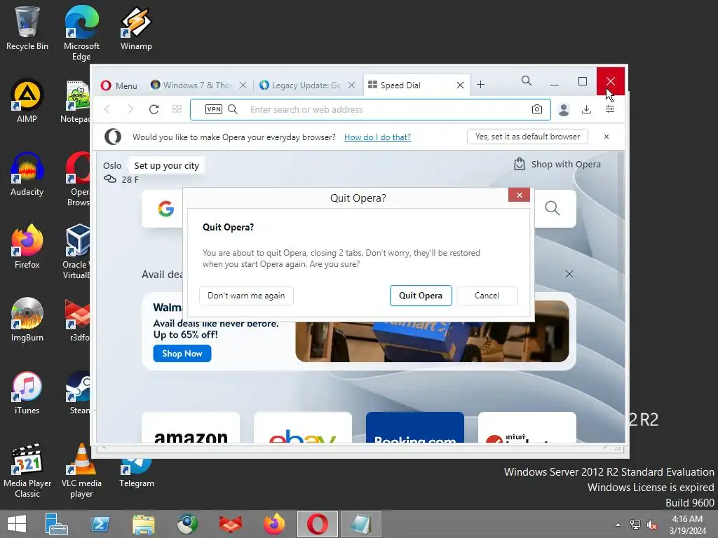Open the taskbar clock showing 4:16 AM

[687, 525]
